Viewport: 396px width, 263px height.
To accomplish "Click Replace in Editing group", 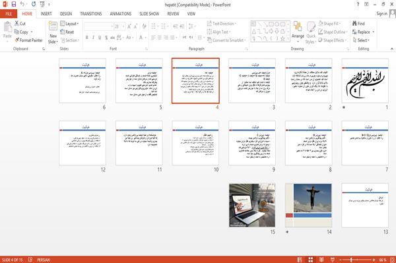I will 363,32.
